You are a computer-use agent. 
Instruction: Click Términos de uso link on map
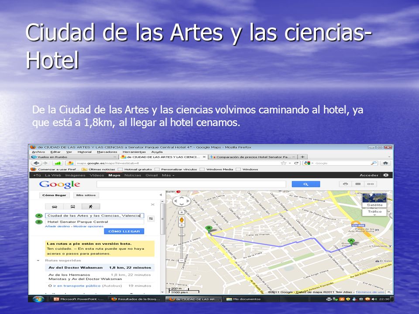[370, 292]
